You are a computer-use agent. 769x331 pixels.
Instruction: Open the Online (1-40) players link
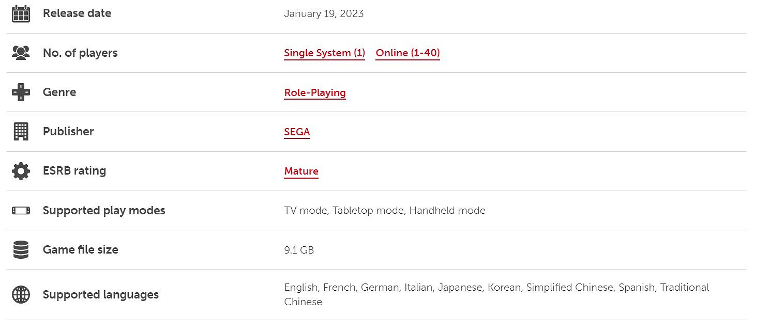[408, 53]
